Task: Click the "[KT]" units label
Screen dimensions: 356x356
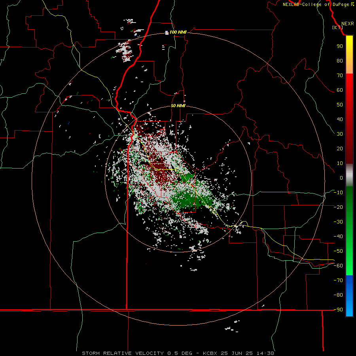Action: (338, 27)
